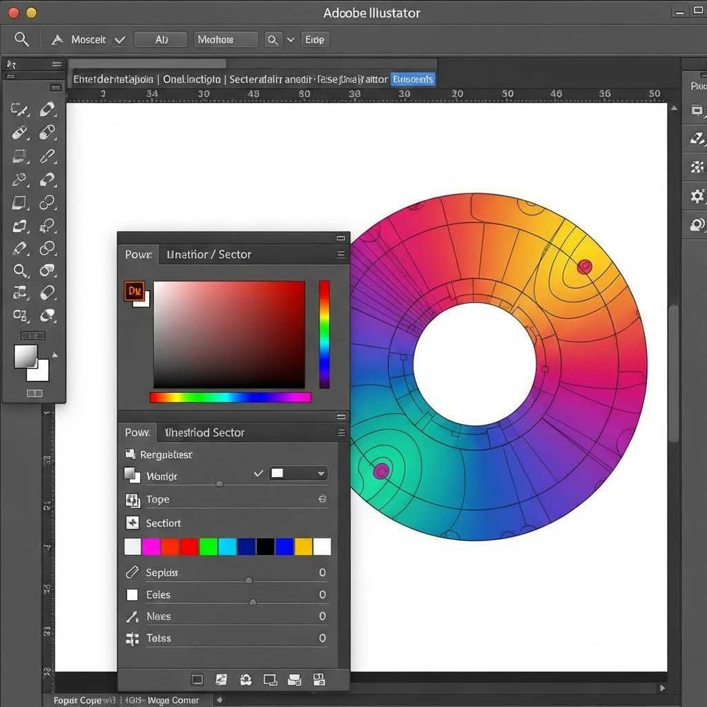The width and height of the screenshot is (707, 707).
Task: Click the Sepiuss slider handle
Action: point(249,580)
